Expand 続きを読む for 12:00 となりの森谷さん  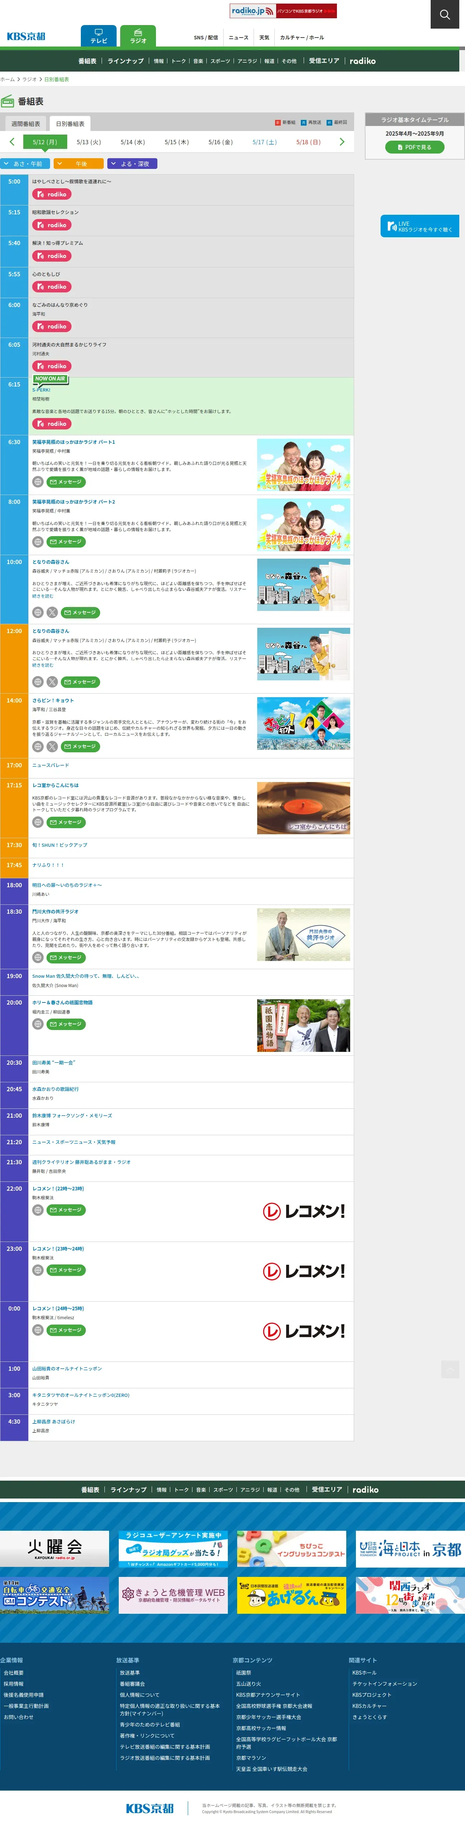43,665
